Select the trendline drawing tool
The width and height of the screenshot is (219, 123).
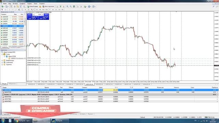(x=16, y=10)
